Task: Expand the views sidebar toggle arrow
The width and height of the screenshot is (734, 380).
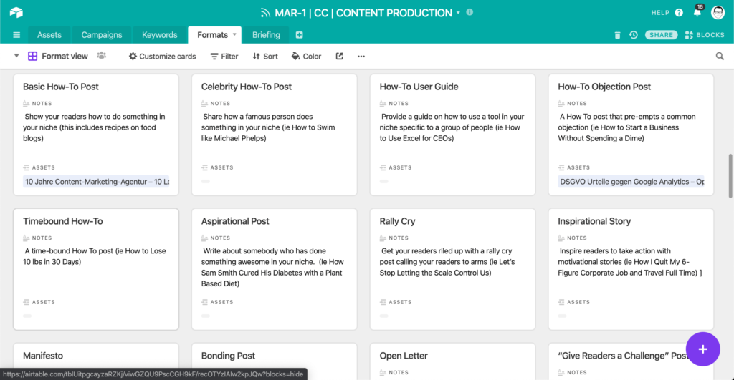Action: click(16, 56)
